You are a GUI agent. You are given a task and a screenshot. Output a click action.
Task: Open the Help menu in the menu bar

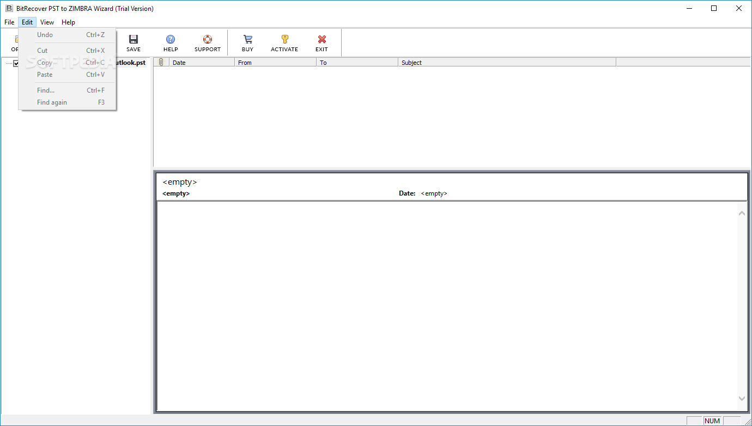[x=68, y=22]
